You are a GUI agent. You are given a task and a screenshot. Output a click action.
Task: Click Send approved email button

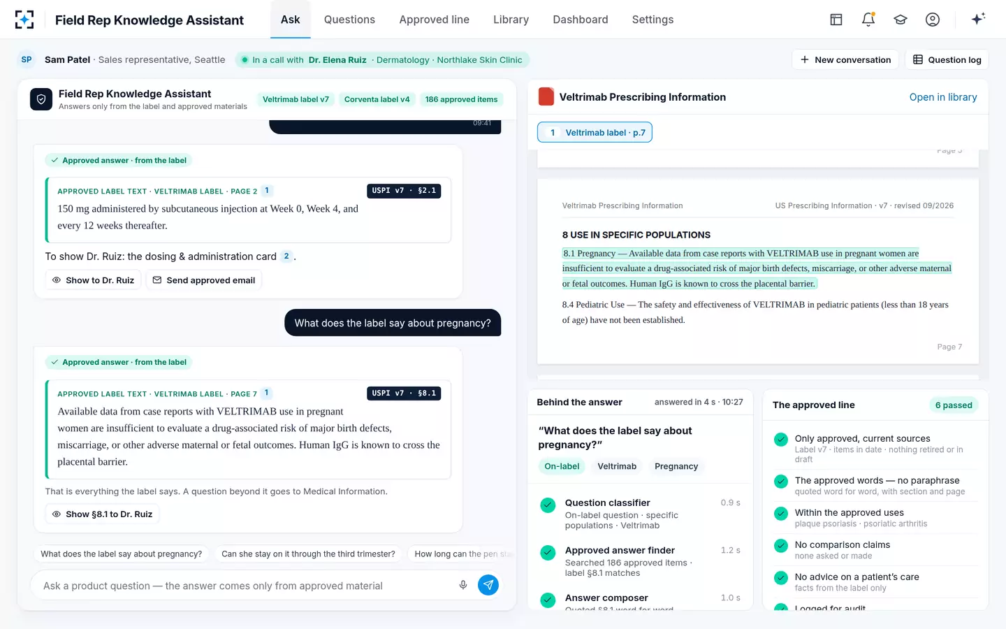(x=203, y=280)
